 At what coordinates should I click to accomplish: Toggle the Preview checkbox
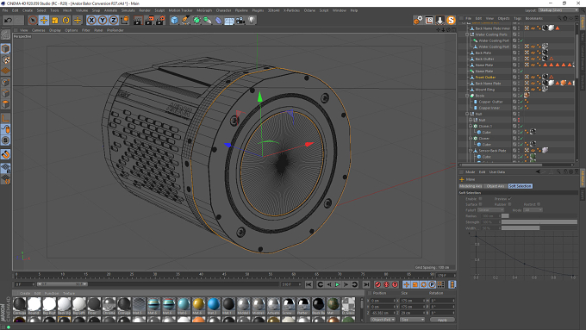pos(510,199)
